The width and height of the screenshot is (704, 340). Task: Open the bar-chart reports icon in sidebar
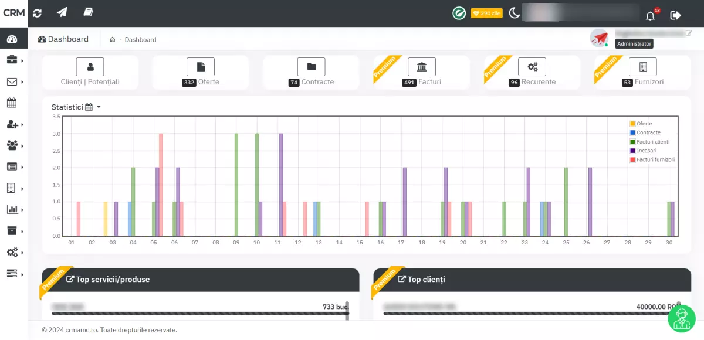13,209
